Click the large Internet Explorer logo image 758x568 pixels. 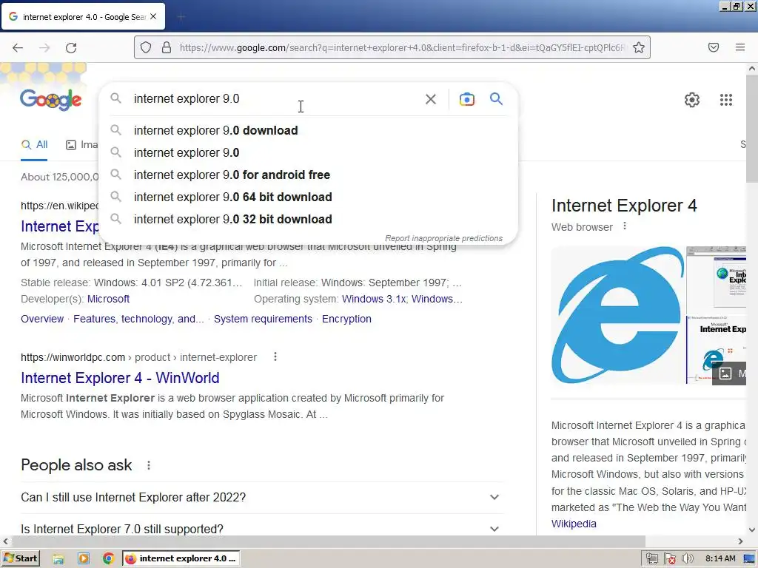[x=618, y=315]
